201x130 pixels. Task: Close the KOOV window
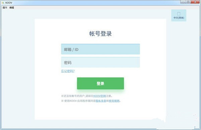(x=195, y=2)
